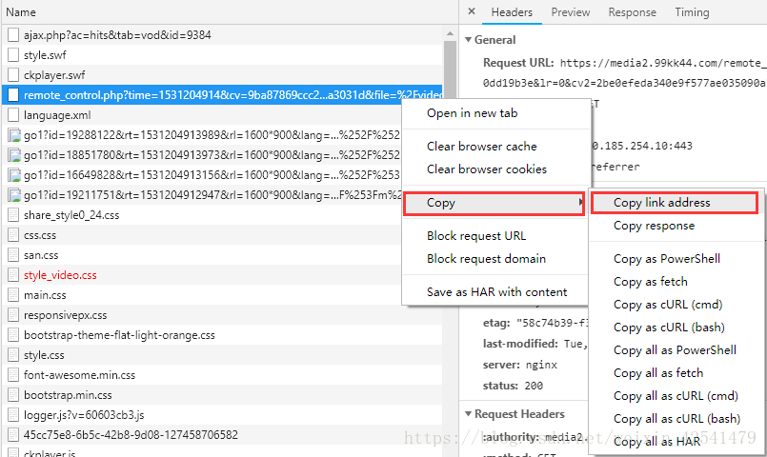Select Copy response
The image size is (767, 457).
(675, 226)
